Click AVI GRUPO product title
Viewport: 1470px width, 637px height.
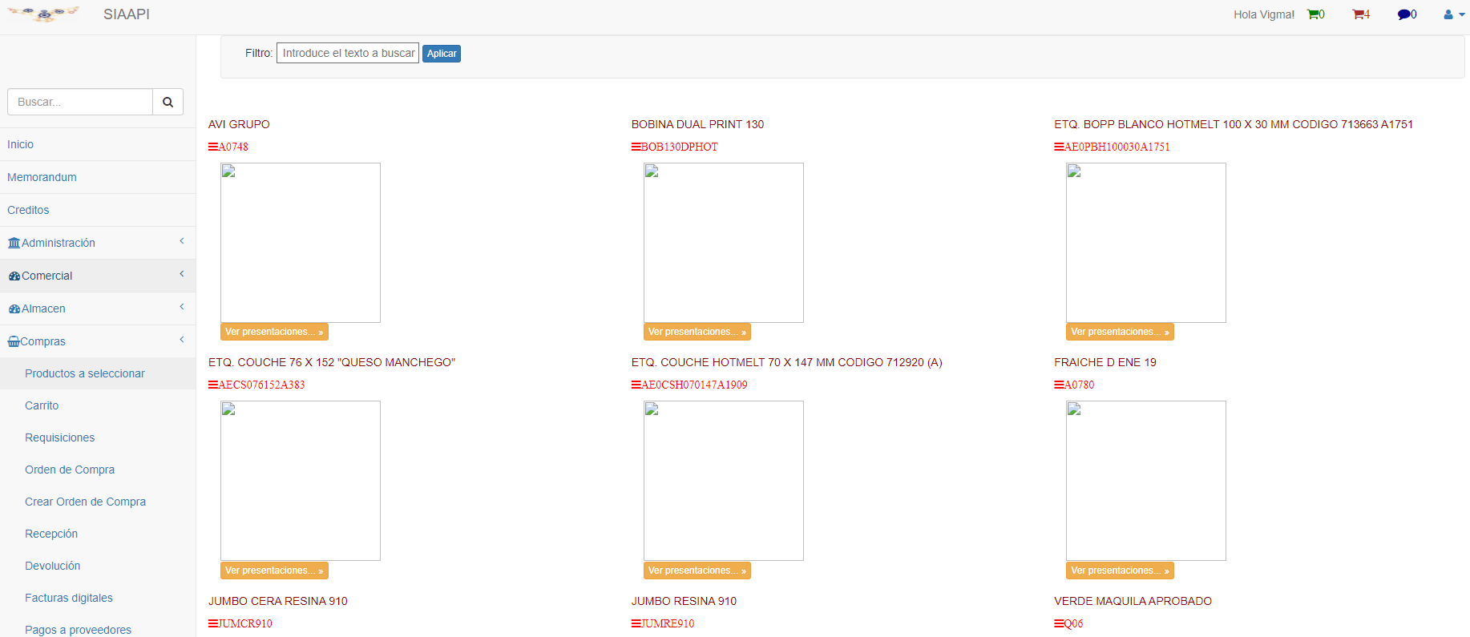coord(239,124)
